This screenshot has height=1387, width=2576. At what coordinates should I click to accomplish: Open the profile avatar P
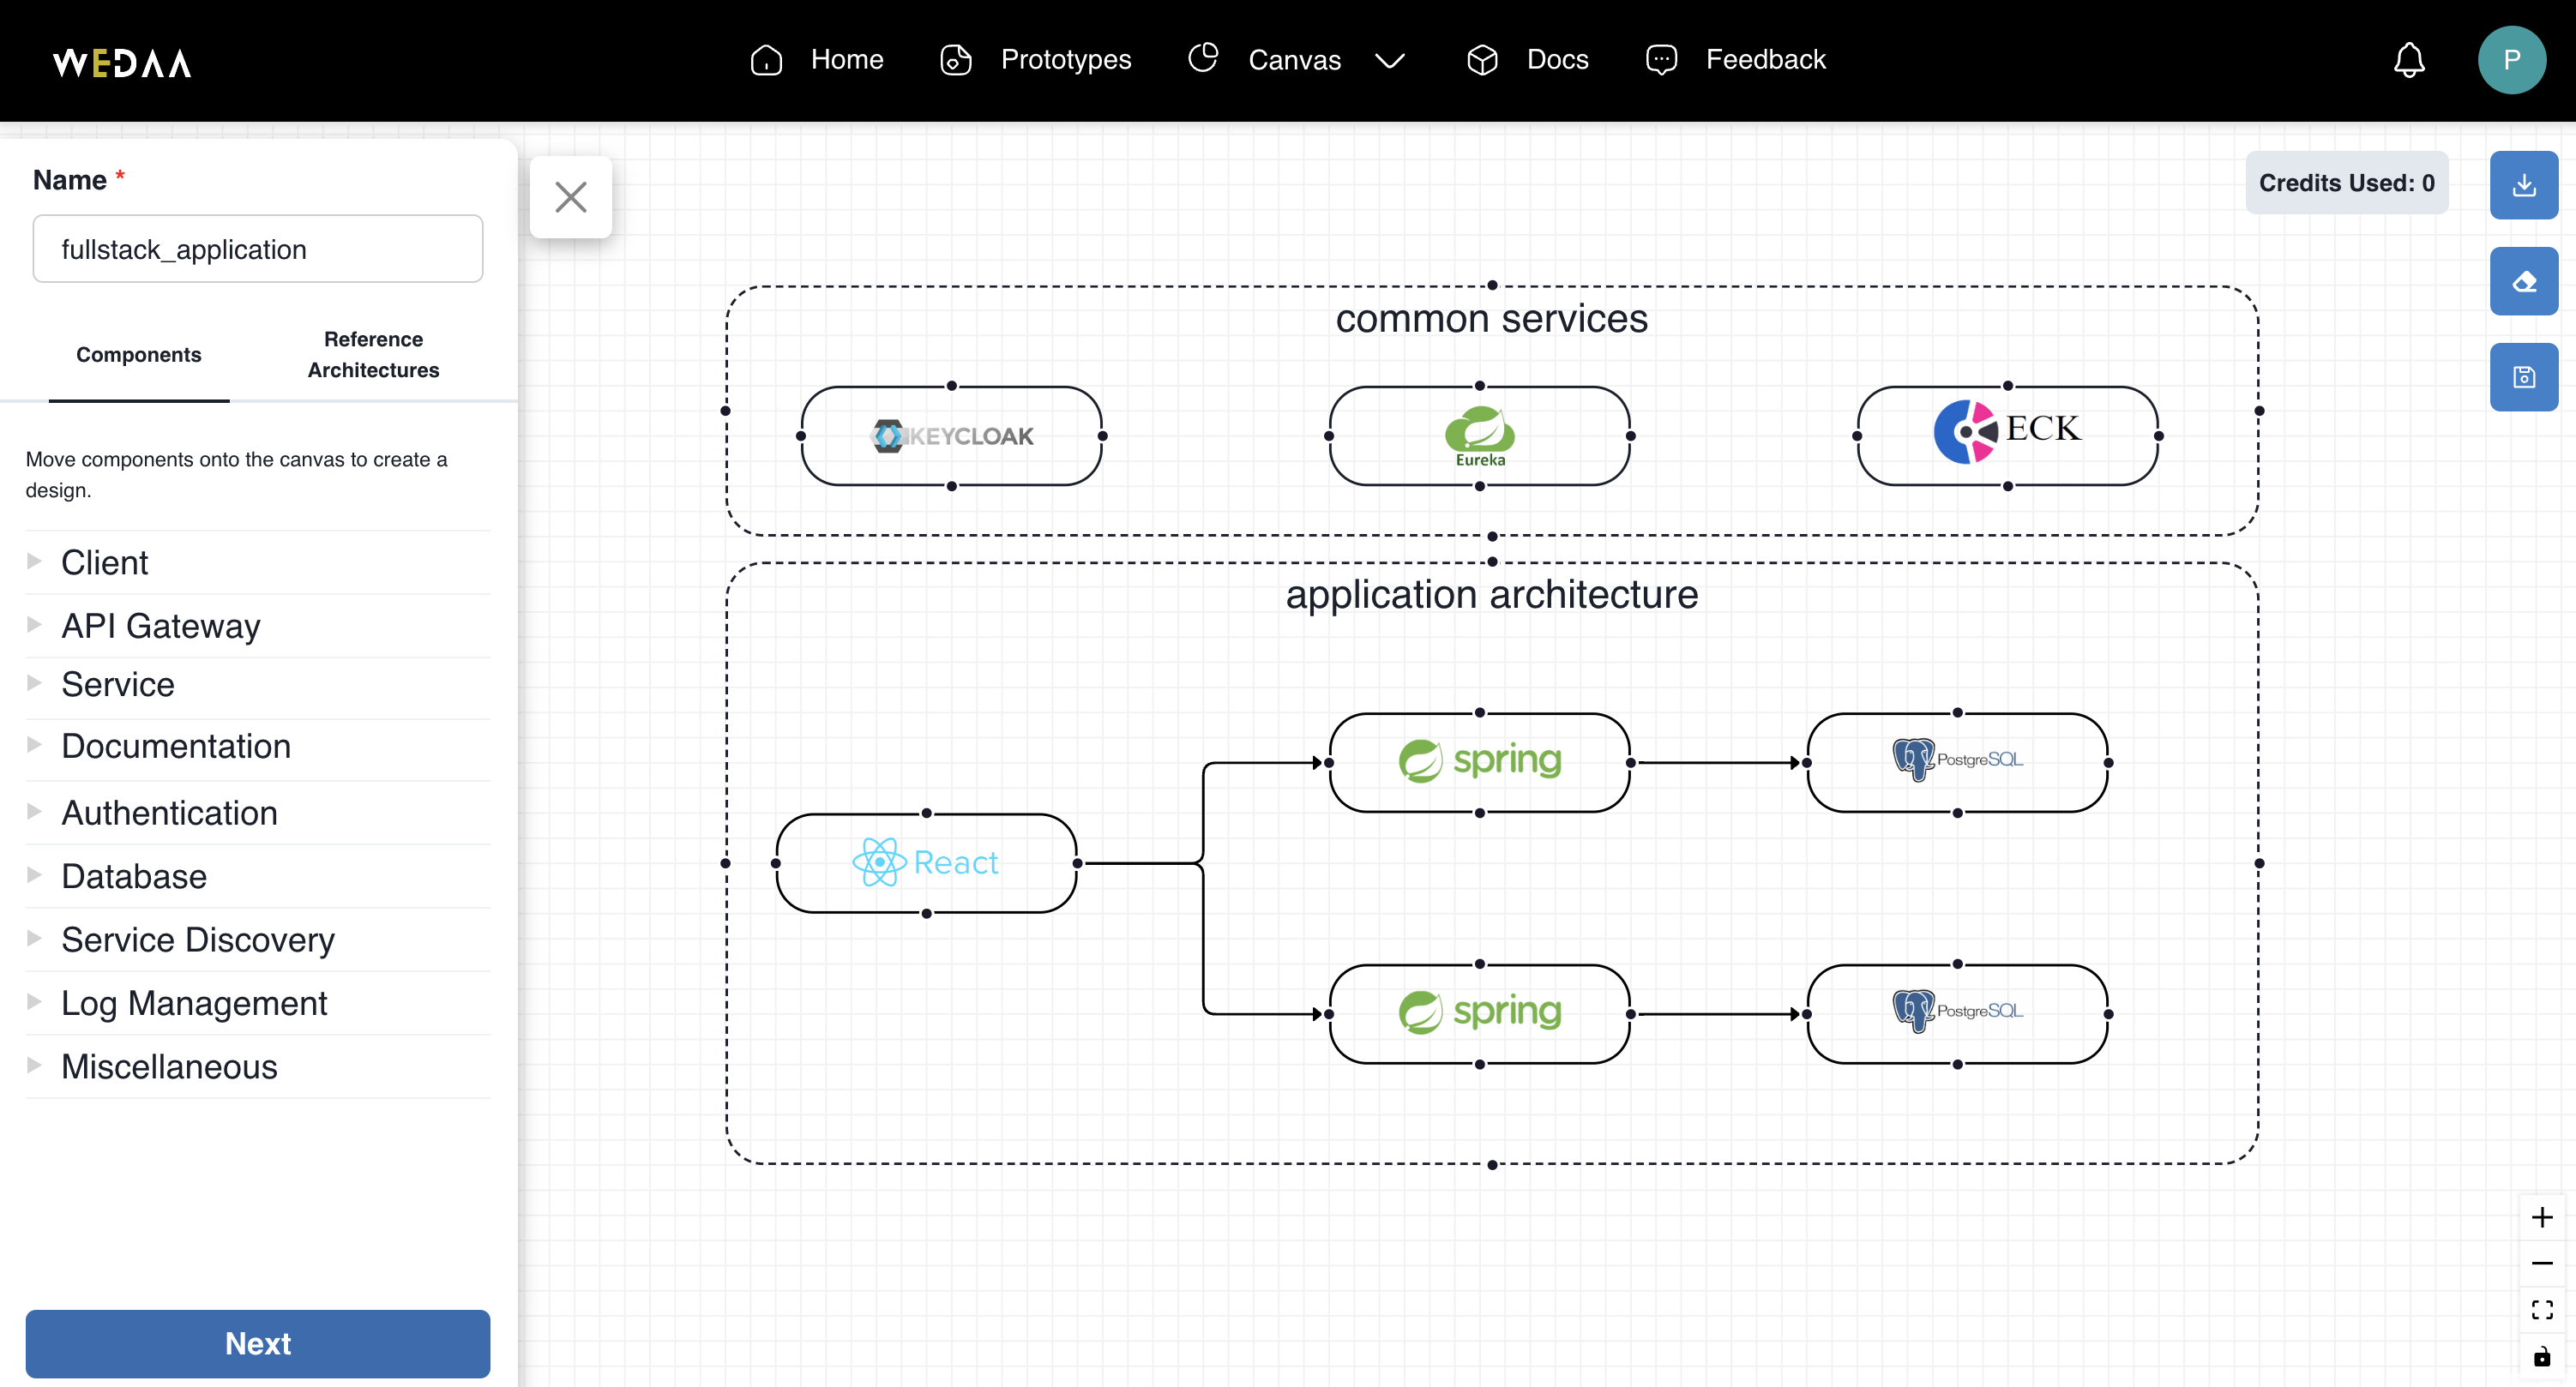pyautogui.click(x=2511, y=60)
